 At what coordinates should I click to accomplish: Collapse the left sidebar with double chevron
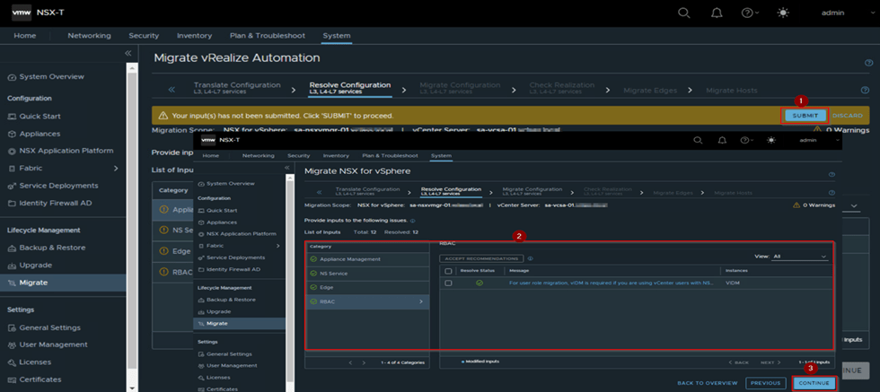click(x=128, y=54)
